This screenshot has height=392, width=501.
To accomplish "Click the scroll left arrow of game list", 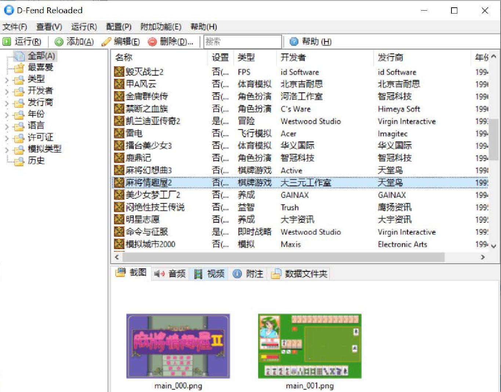I will [x=117, y=257].
